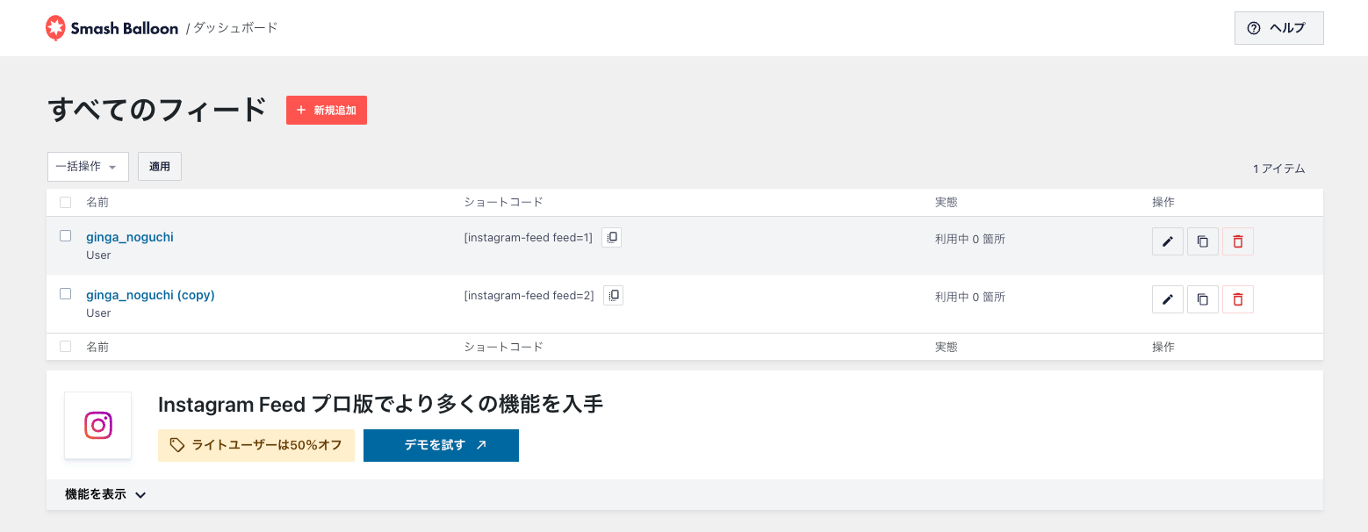Viewport: 1368px width, 532px height.
Task: Click the 名前 column header at top
Action: (x=97, y=203)
